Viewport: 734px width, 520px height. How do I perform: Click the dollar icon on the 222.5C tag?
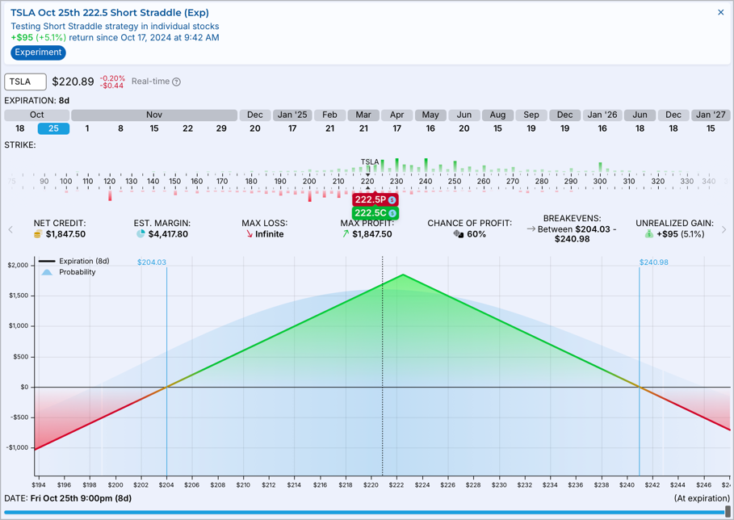point(392,213)
